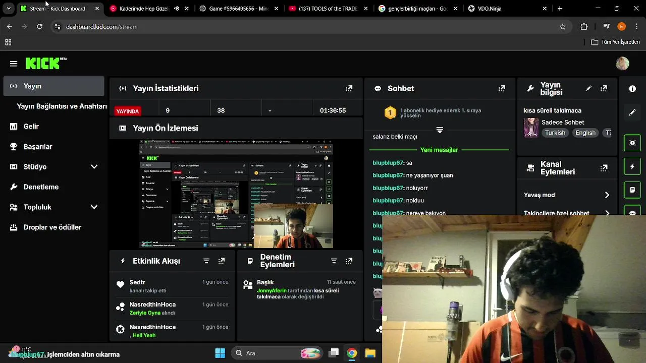This screenshot has height=363, width=646.
Task: Click the stream preview thumbnail
Action: (x=236, y=195)
